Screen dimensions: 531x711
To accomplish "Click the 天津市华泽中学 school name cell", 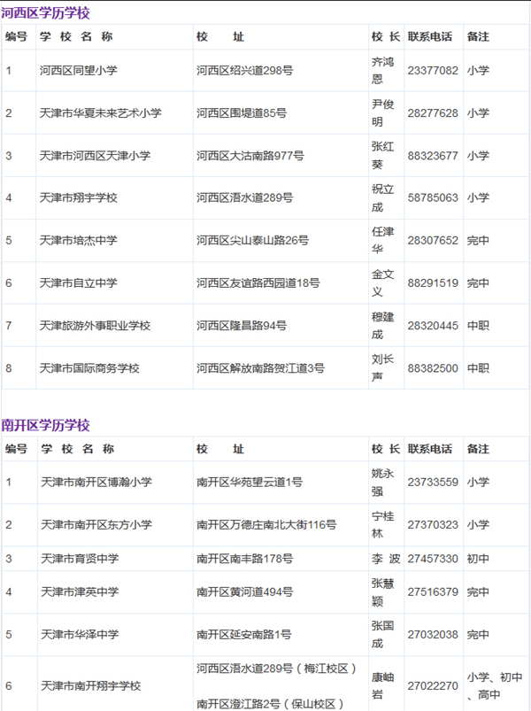I will coord(80,635).
